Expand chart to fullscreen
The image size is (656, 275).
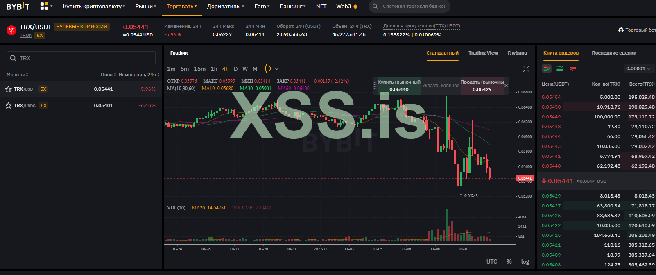tap(526, 69)
